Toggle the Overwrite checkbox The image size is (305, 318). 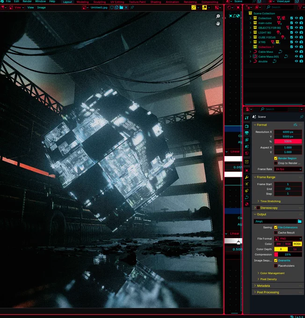click(x=276, y=260)
